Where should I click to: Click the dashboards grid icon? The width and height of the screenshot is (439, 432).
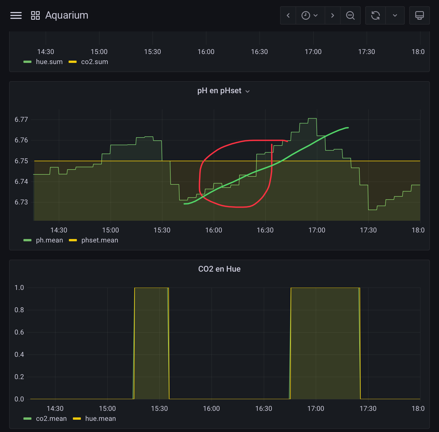coord(35,15)
